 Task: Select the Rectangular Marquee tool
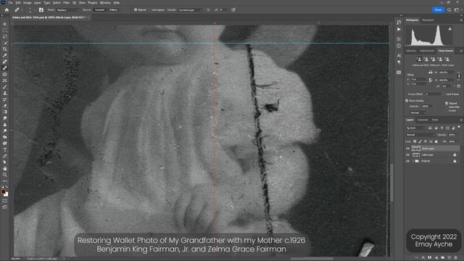tap(5, 30)
